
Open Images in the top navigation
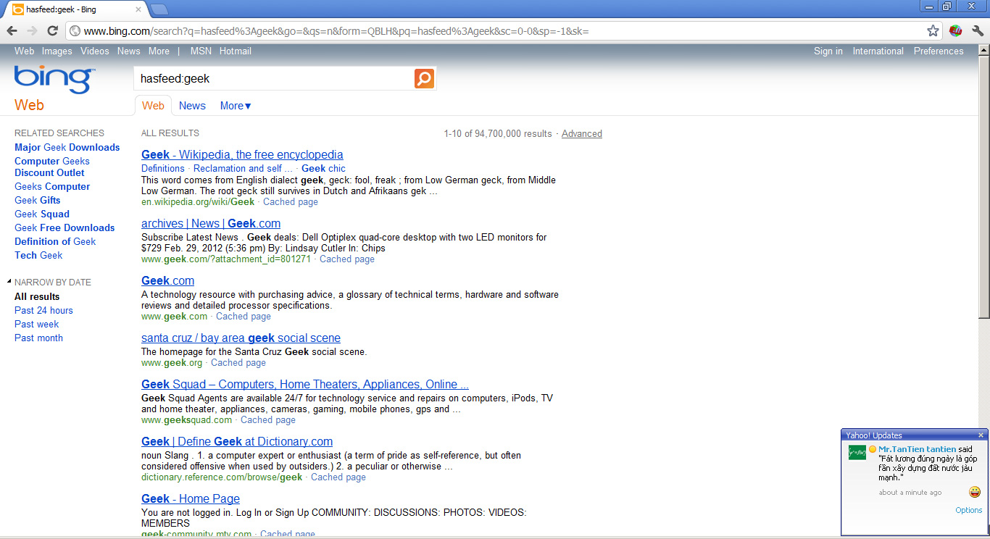point(57,51)
